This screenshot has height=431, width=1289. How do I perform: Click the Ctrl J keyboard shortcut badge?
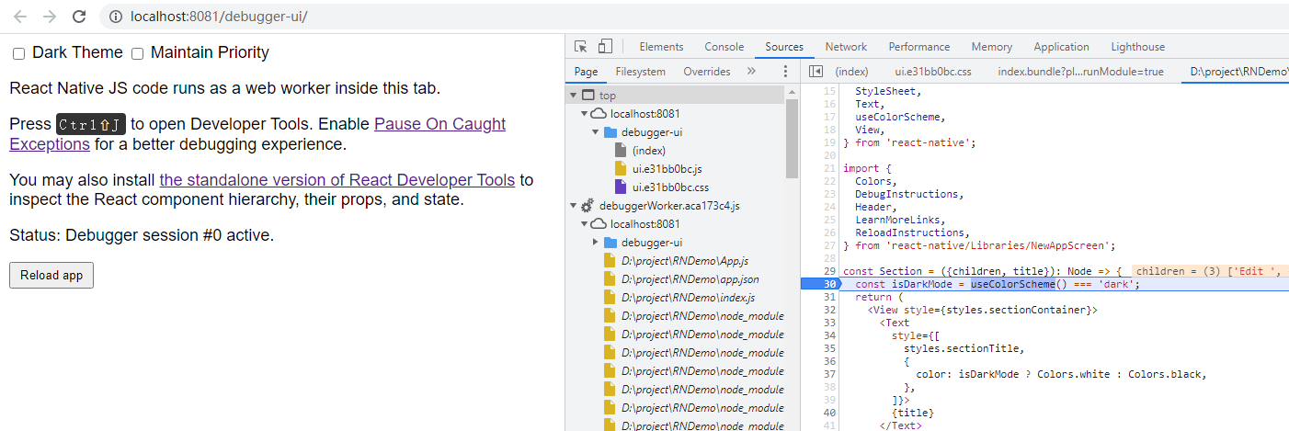coord(91,125)
